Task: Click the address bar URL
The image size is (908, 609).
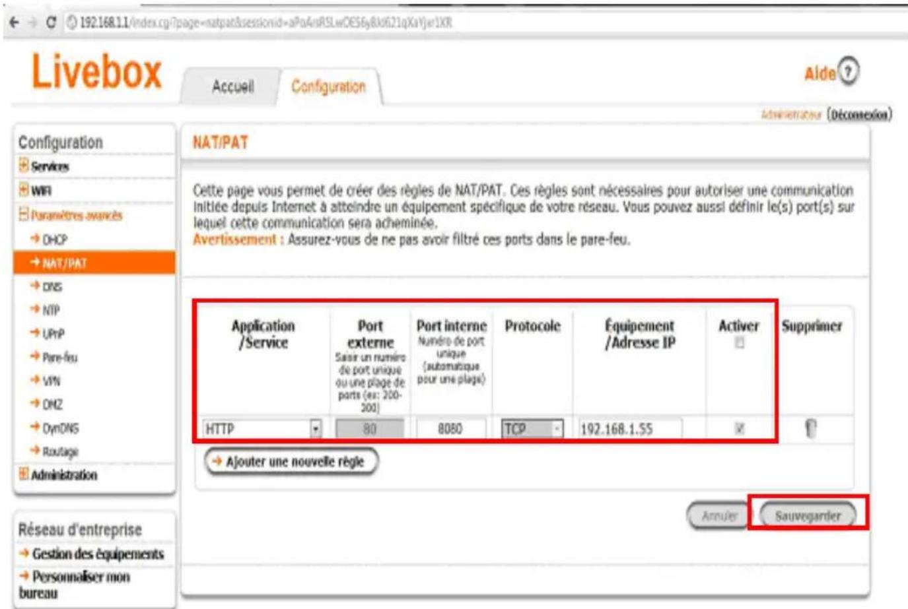Action: (x=266, y=22)
